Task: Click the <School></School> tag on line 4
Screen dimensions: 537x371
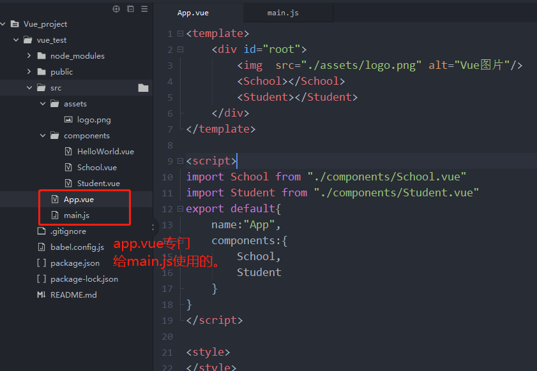Action: point(291,81)
